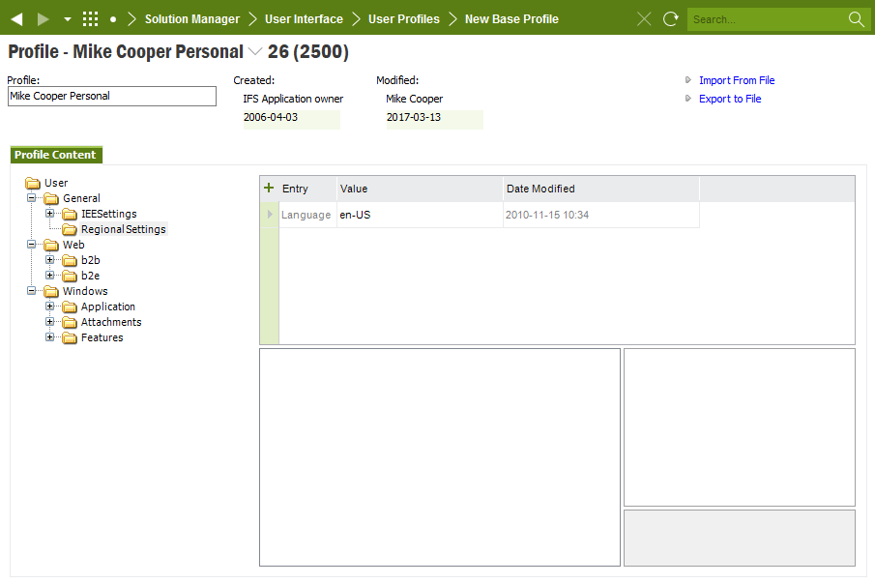This screenshot has width=875, height=584.
Task: Go to User Profiles breadcrumb
Action: tap(403, 19)
